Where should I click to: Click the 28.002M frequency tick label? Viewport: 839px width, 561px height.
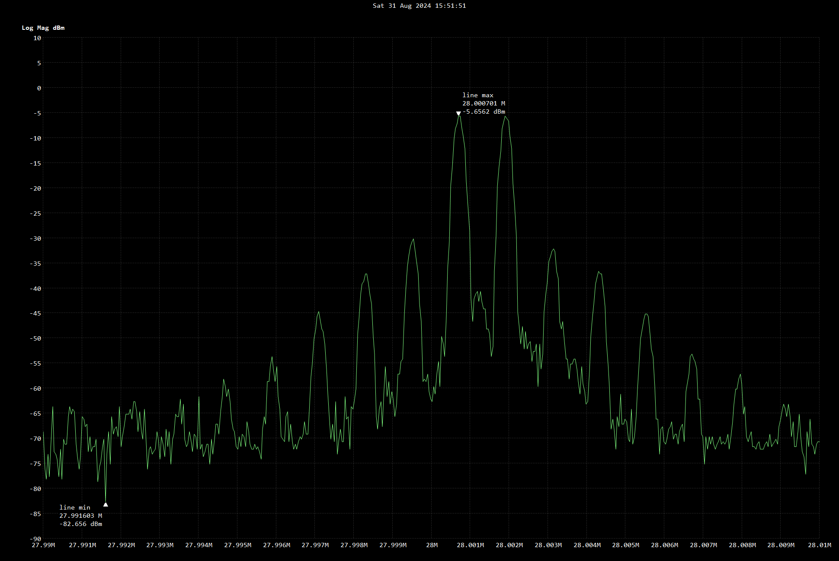pyautogui.click(x=509, y=545)
